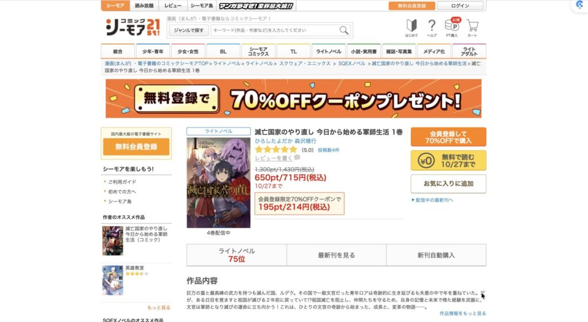
Task: Click the five-star rating icons
Action: pyautogui.click(x=276, y=150)
